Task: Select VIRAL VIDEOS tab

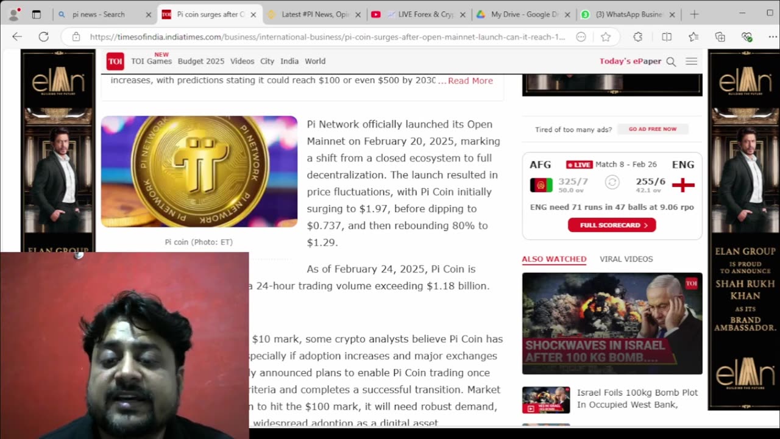Action: click(626, 259)
